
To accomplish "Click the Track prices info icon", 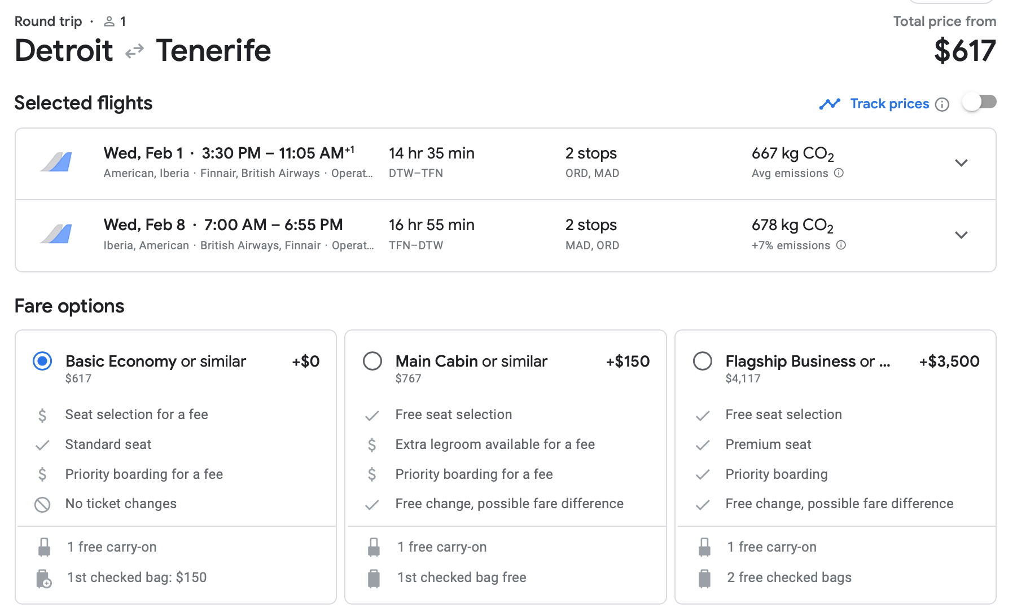I will coord(942,104).
